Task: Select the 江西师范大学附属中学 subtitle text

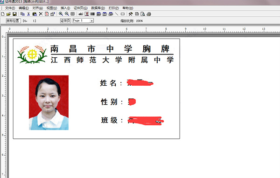Action: point(112,60)
